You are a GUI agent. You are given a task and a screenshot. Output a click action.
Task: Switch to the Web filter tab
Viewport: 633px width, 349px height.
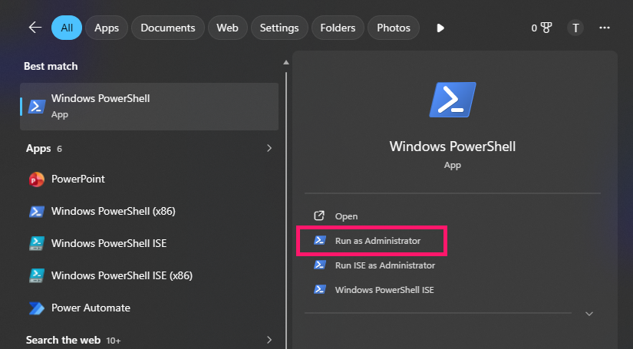pos(227,28)
